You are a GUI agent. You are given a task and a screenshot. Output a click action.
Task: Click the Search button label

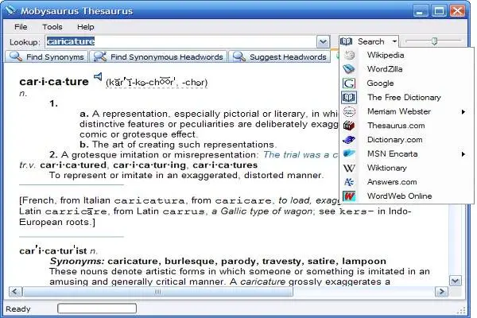tap(370, 41)
